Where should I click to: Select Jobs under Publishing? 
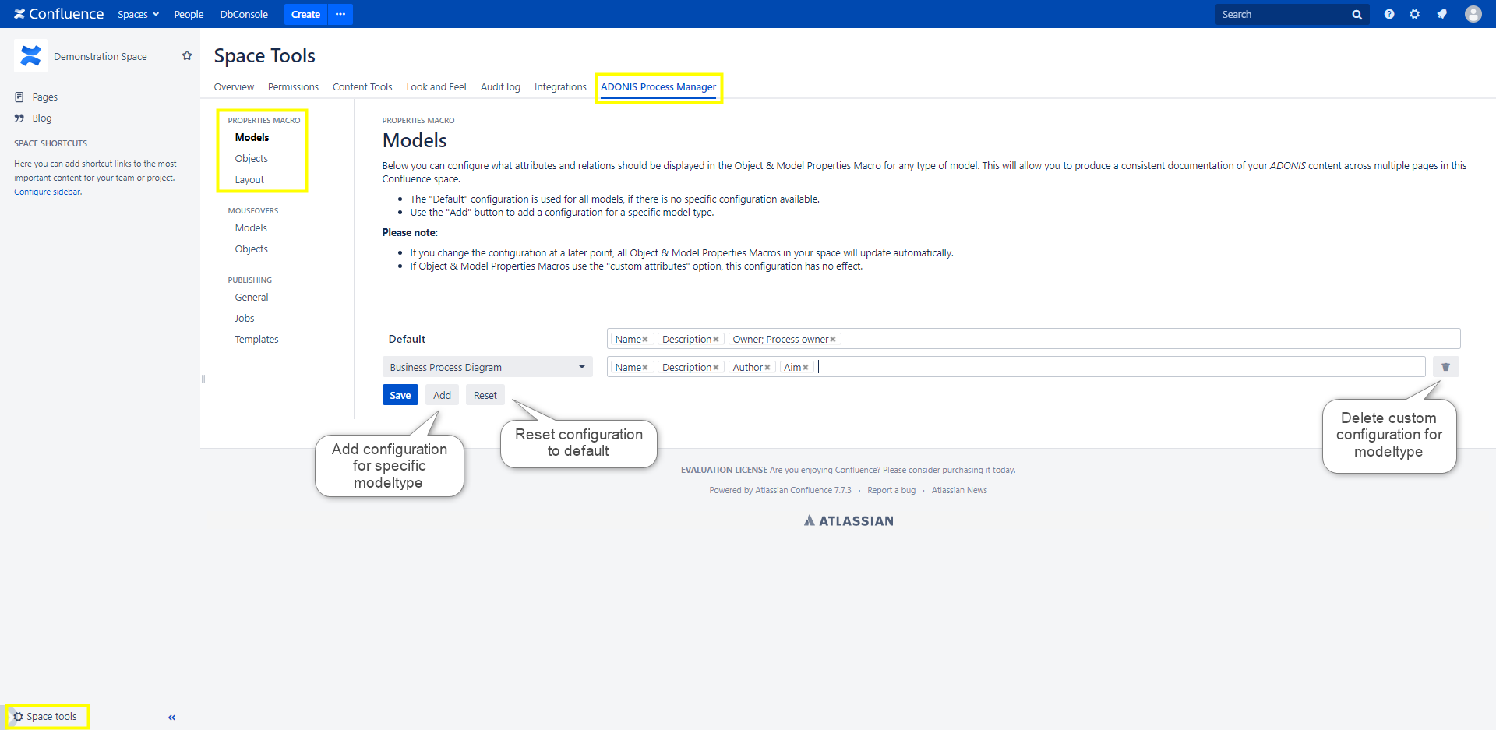point(245,318)
